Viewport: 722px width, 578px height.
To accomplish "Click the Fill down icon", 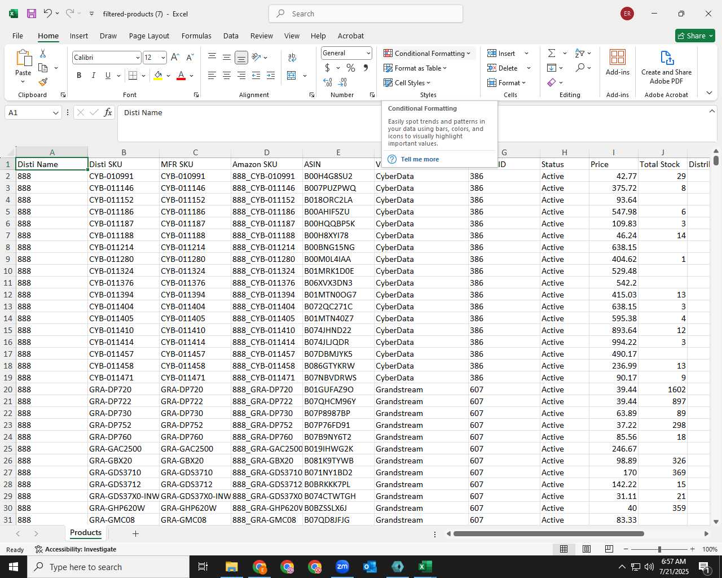I will tap(552, 68).
